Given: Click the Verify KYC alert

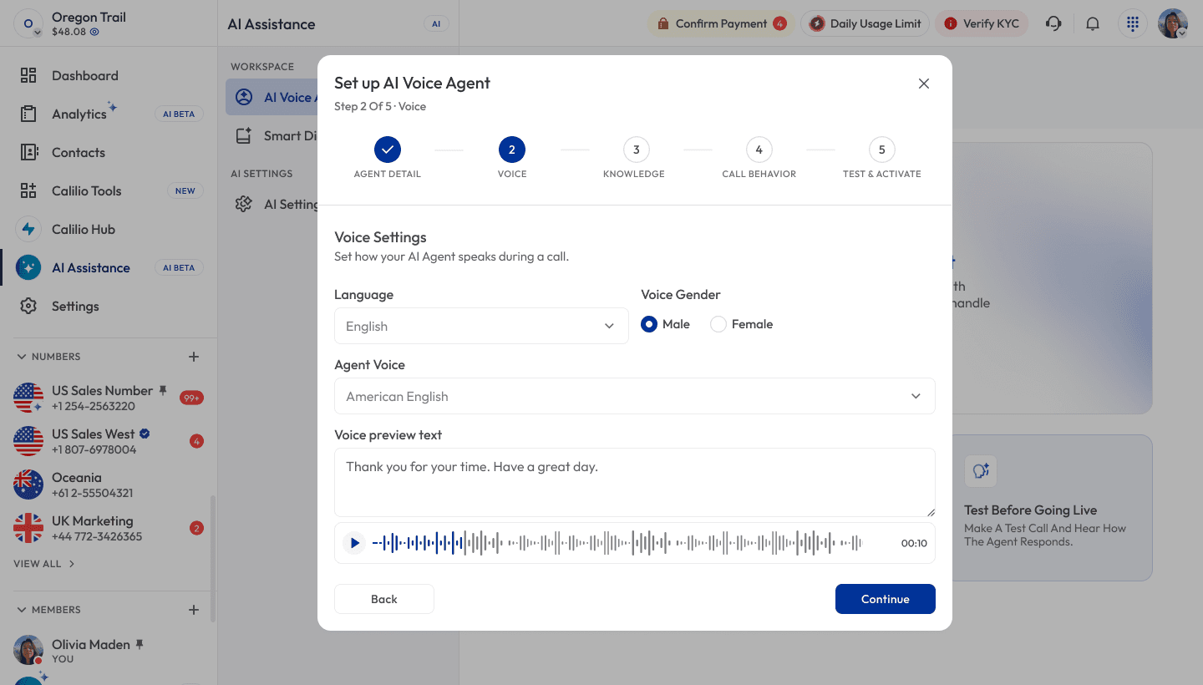Looking at the screenshot, I should click(982, 23).
